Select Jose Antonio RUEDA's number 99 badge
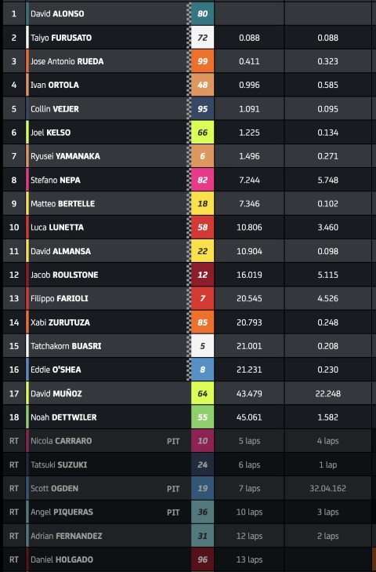 [203, 61]
